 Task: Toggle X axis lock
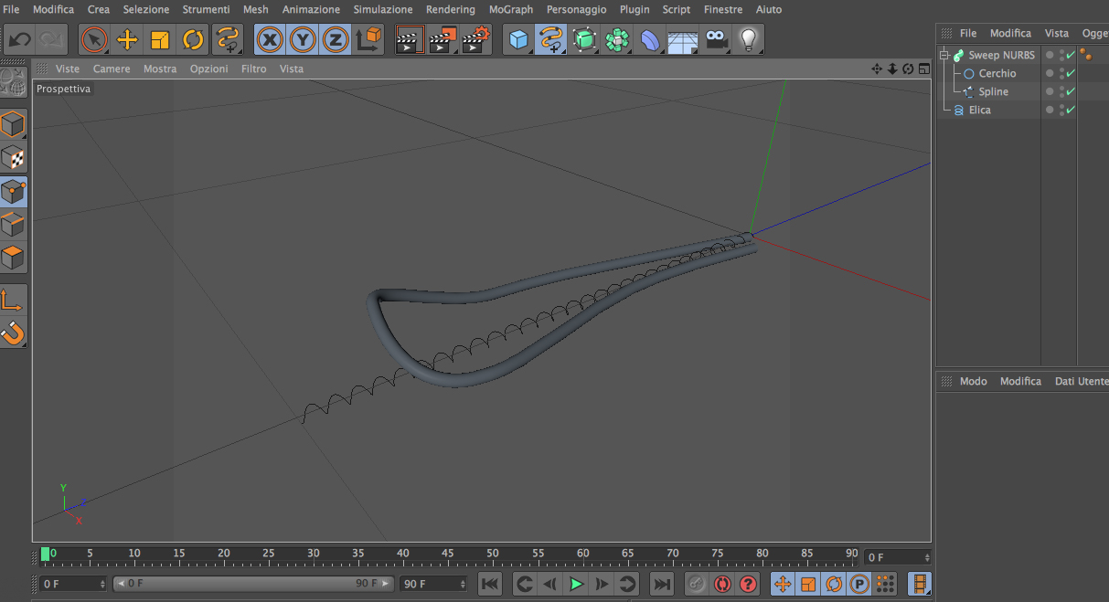(270, 39)
